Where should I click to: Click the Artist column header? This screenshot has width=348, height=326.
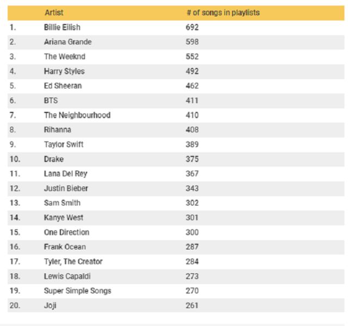click(54, 12)
